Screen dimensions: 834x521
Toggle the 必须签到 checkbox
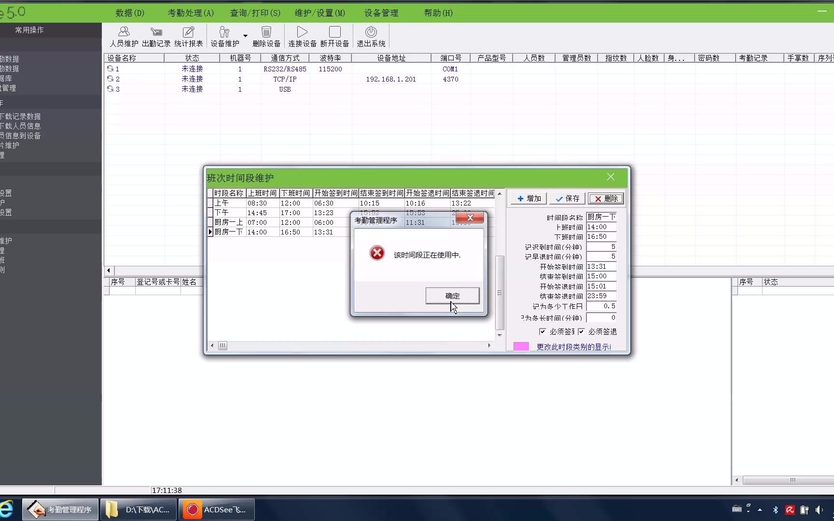point(542,331)
